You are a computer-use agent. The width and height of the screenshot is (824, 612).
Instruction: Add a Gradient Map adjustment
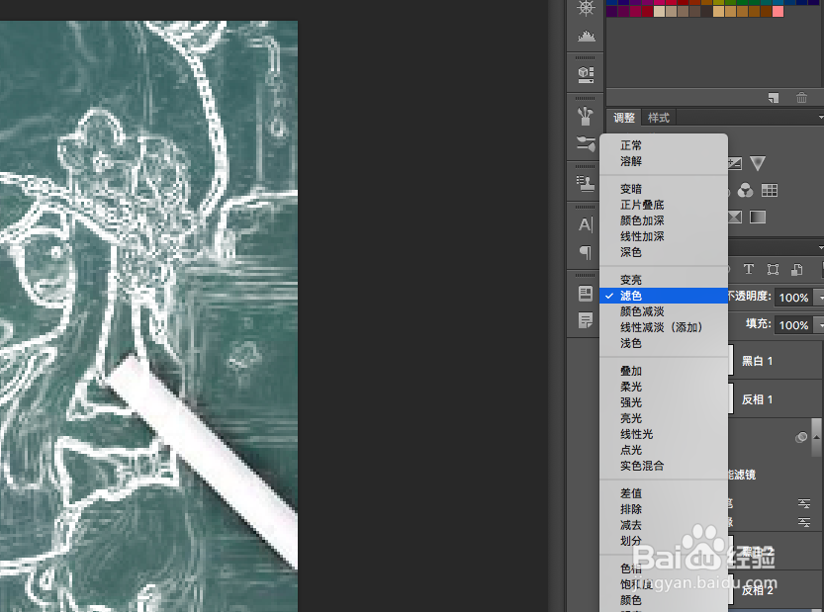758,217
